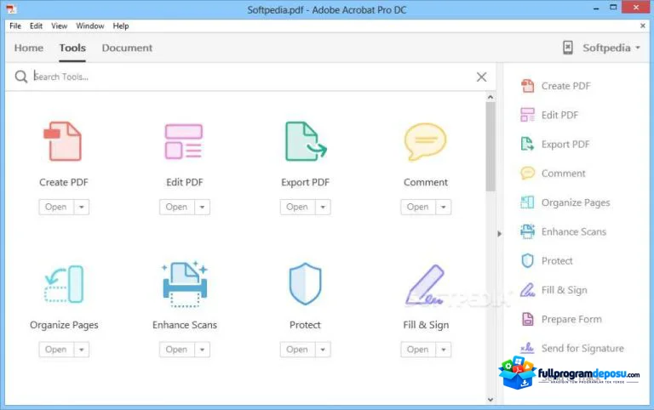Viewport: 654px width, 410px height.
Task: Open the File menu
Action: (15, 26)
